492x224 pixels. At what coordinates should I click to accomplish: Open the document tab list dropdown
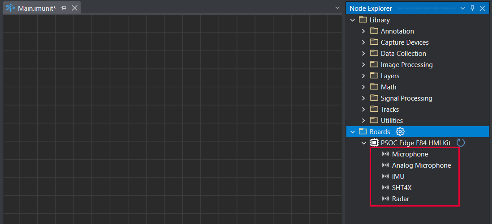(x=337, y=8)
